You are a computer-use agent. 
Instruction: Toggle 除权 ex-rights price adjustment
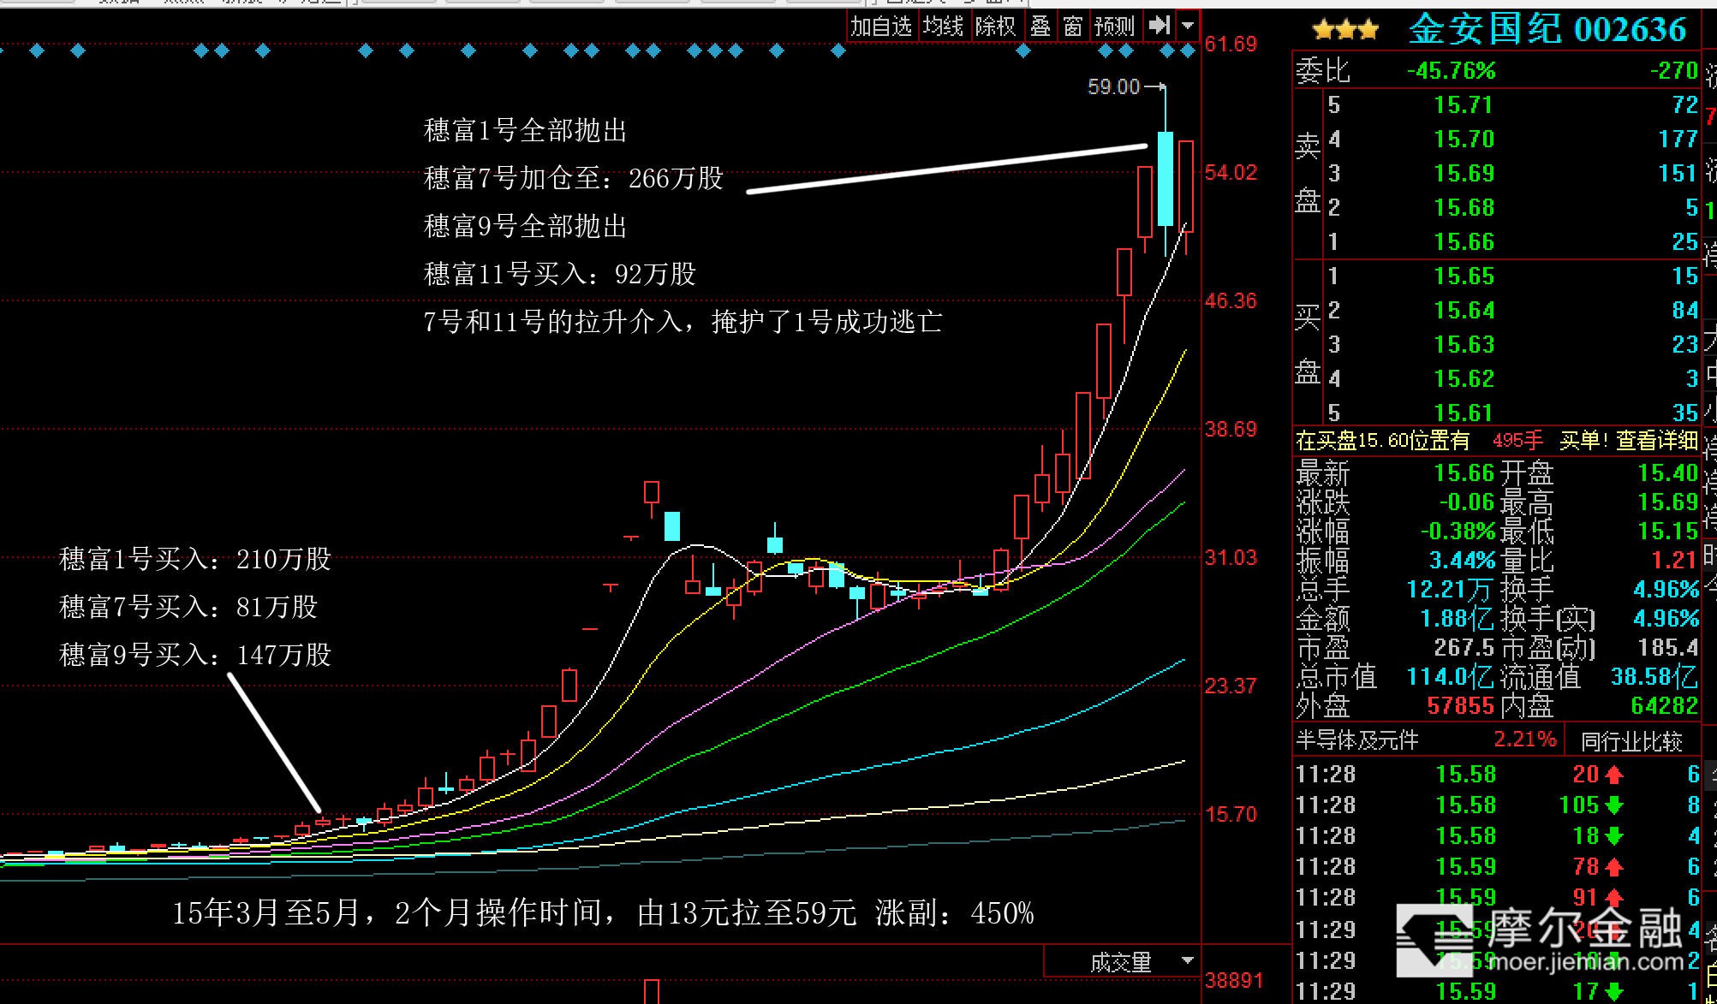(995, 27)
